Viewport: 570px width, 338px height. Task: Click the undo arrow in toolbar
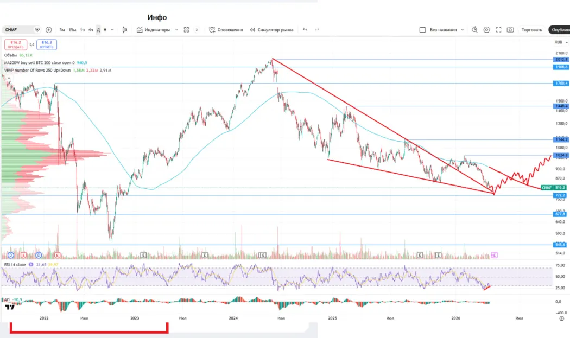305,30
